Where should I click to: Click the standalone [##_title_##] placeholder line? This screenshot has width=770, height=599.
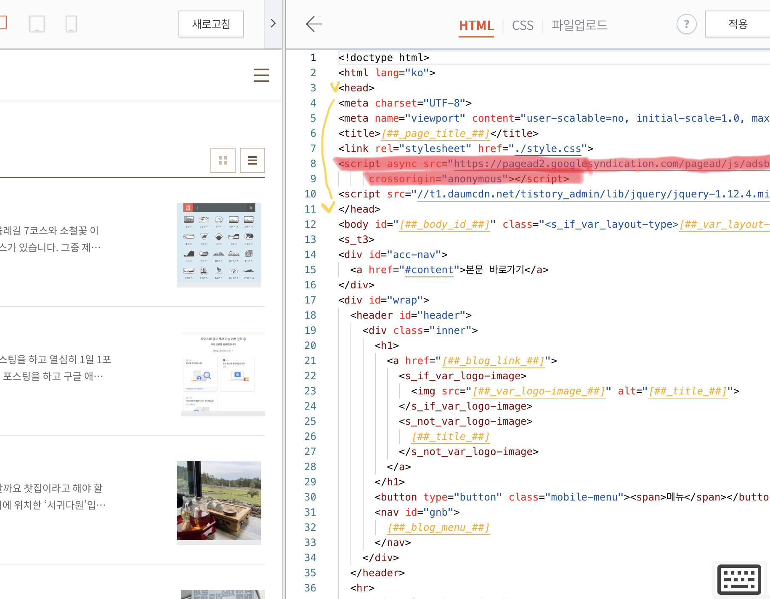(x=451, y=437)
